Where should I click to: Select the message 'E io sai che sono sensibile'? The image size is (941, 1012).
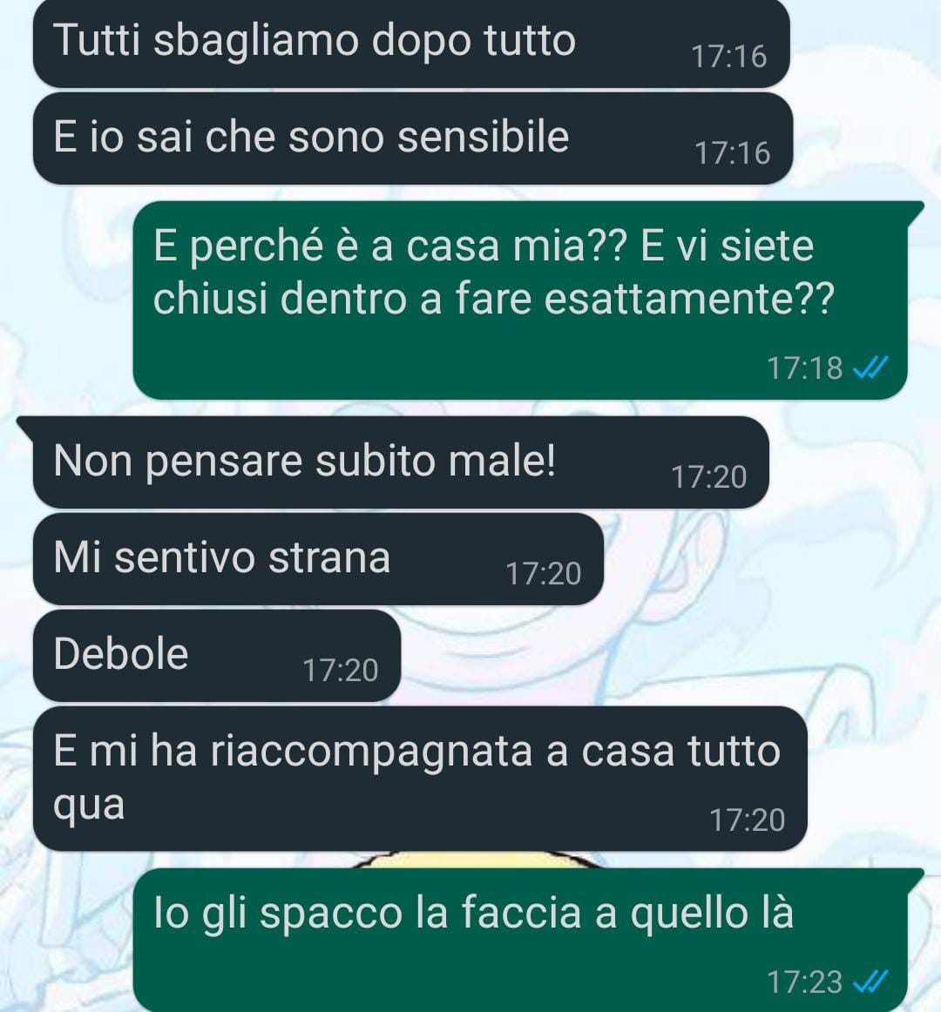[413, 138]
